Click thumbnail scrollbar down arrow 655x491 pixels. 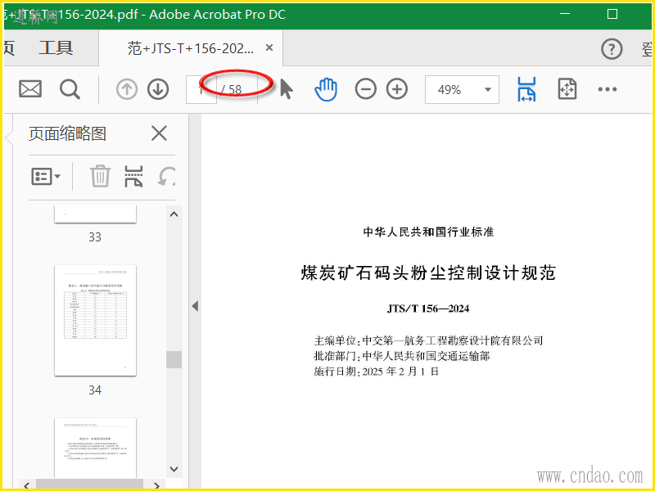pos(174,469)
